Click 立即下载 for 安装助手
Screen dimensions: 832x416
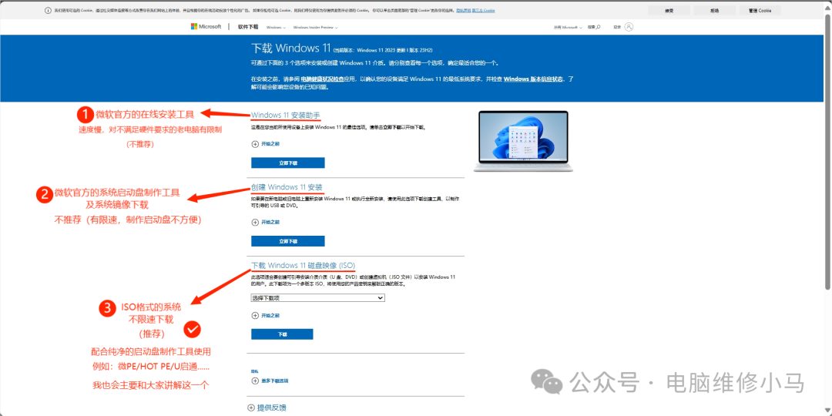coord(287,163)
